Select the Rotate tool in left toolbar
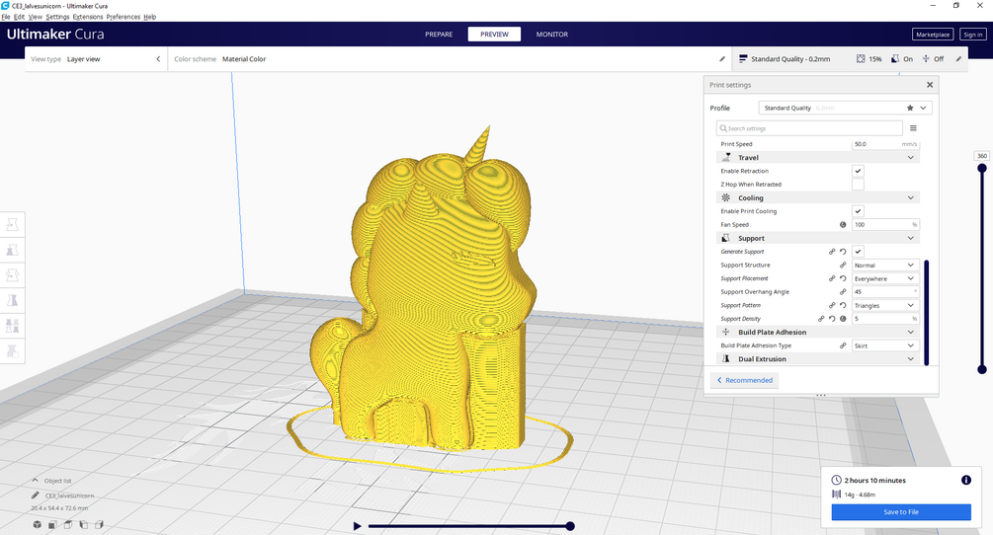The width and height of the screenshot is (993, 535). click(12, 275)
